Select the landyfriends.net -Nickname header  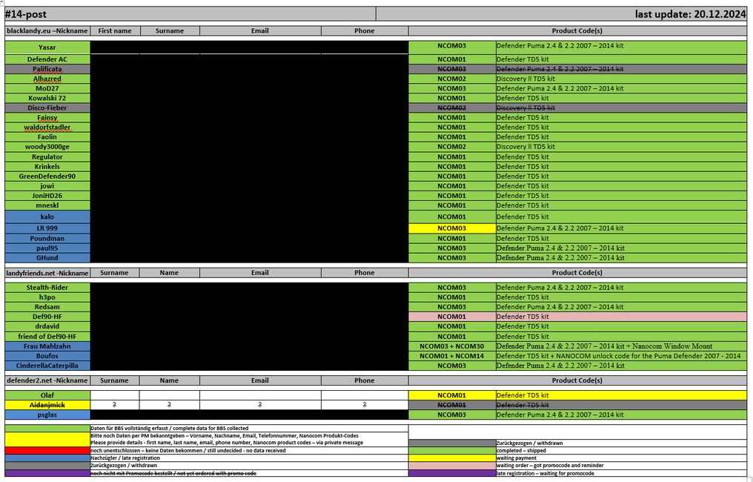coord(47,273)
